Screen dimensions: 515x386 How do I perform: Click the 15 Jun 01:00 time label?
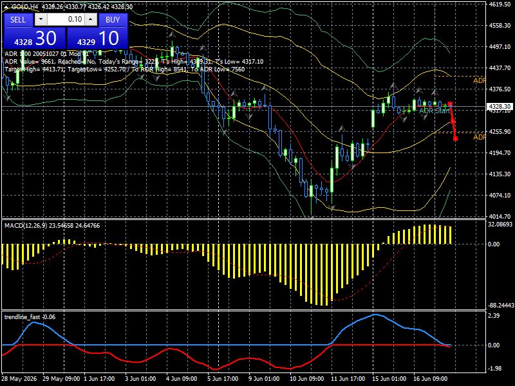389,378
